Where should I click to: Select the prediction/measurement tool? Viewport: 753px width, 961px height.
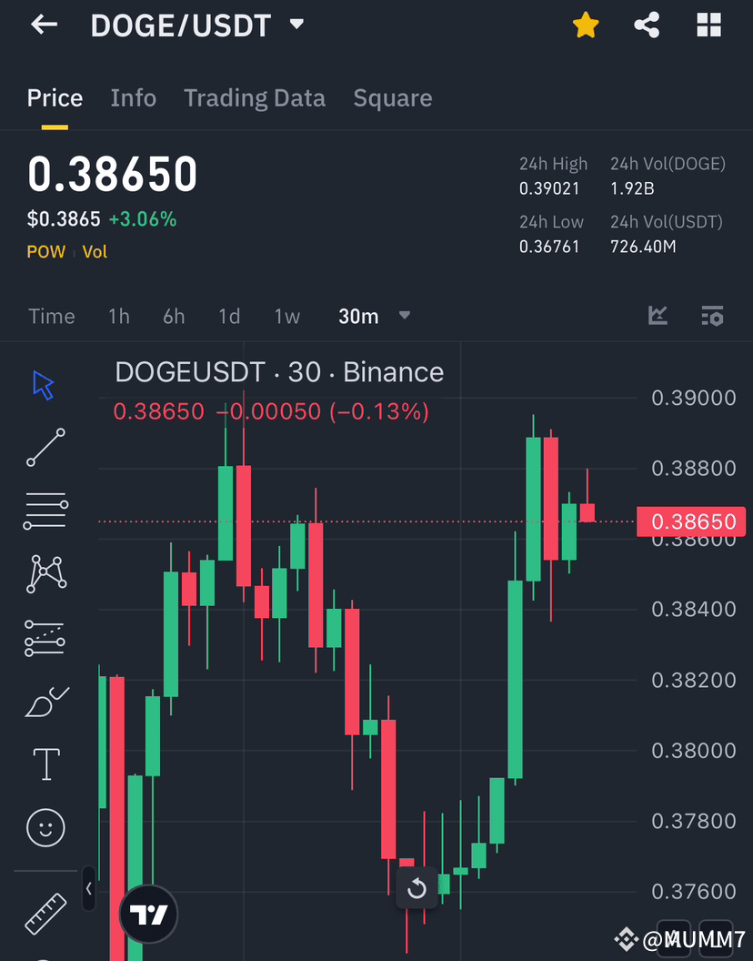[x=44, y=637]
